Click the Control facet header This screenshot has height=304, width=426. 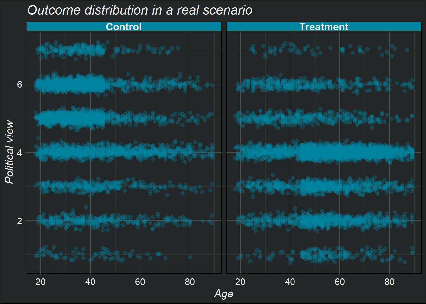pos(124,27)
